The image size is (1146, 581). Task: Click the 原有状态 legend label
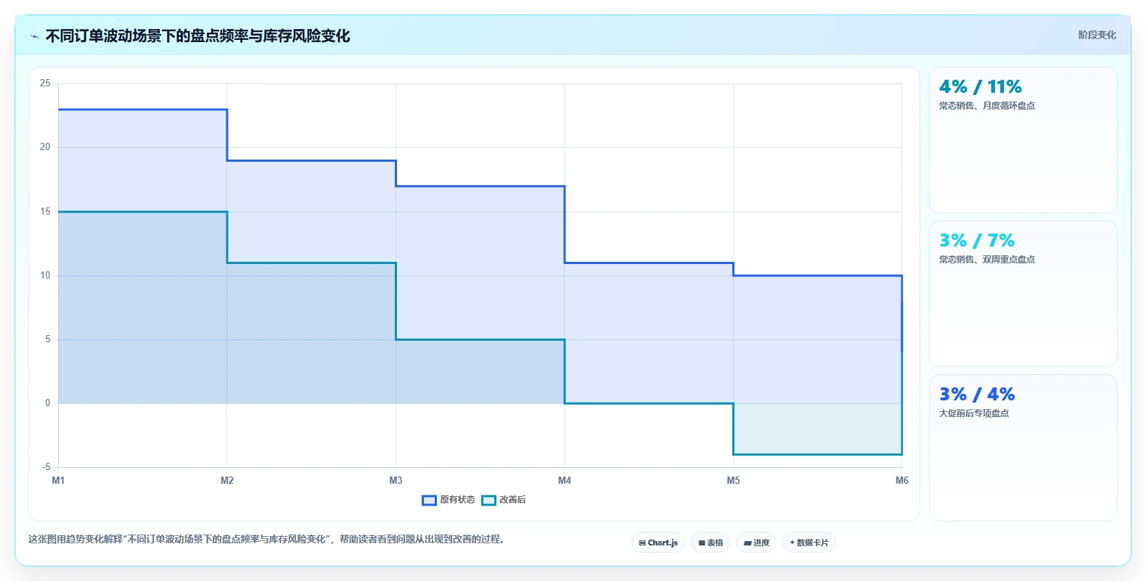click(x=457, y=500)
